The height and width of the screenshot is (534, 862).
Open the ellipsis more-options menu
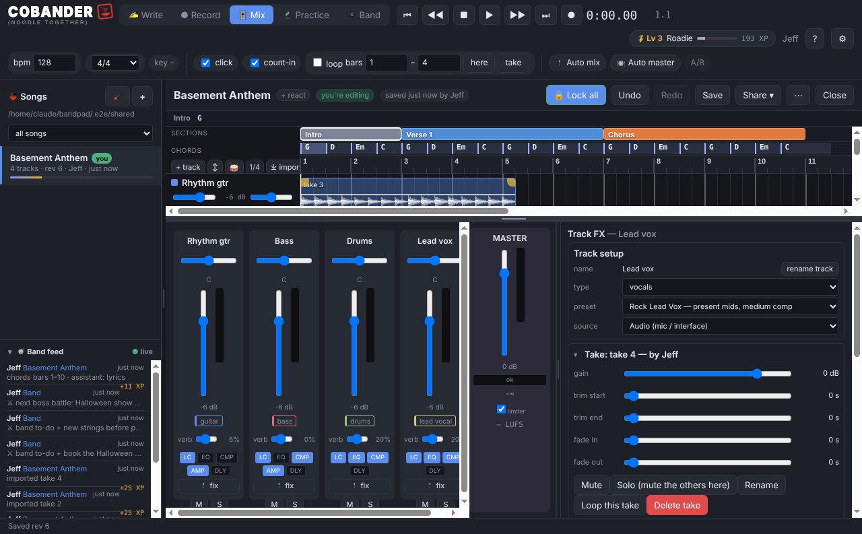click(x=798, y=95)
